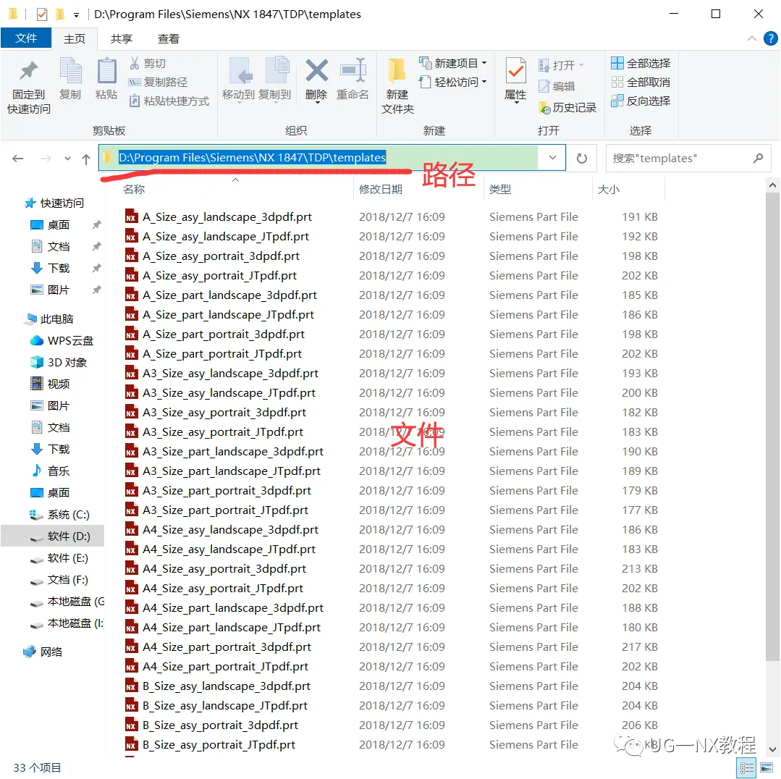Open WPS云盘 in the sidebar
The image size is (781, 779).
[x=62, y=341]
